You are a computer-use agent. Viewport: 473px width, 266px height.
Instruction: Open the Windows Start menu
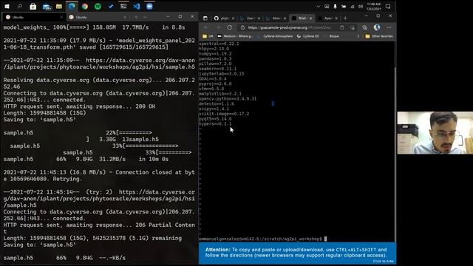pos(7,6)
